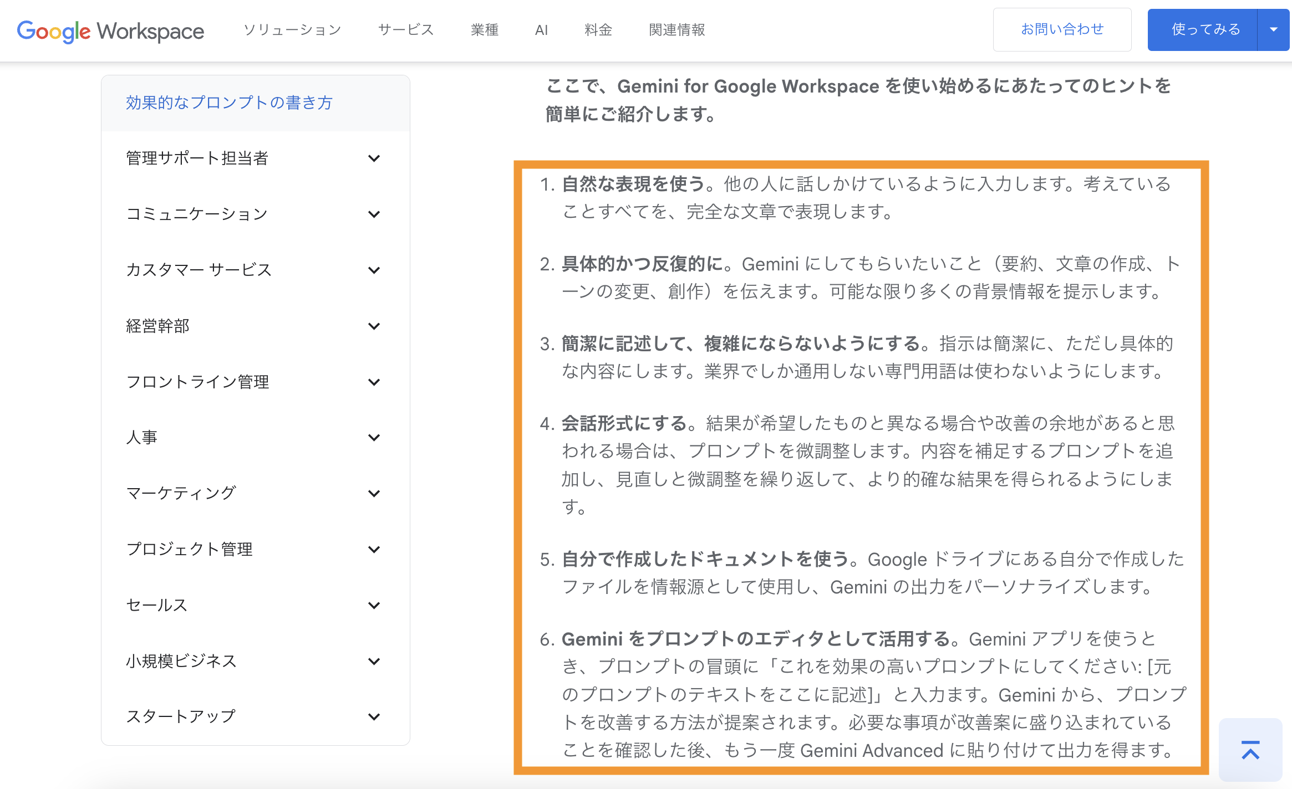Click the お問い合わせ button
1292x789 pixels.
click(x=1062, y=29)
